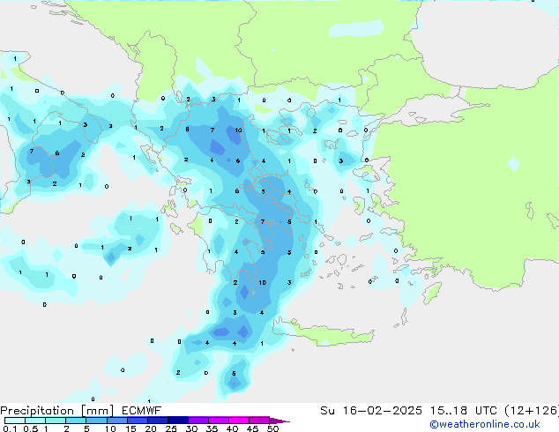Click the 'Su 16-02-2025' date text
Image resolution: width=559 pixels, height=432 pixels.
[371, 411]
